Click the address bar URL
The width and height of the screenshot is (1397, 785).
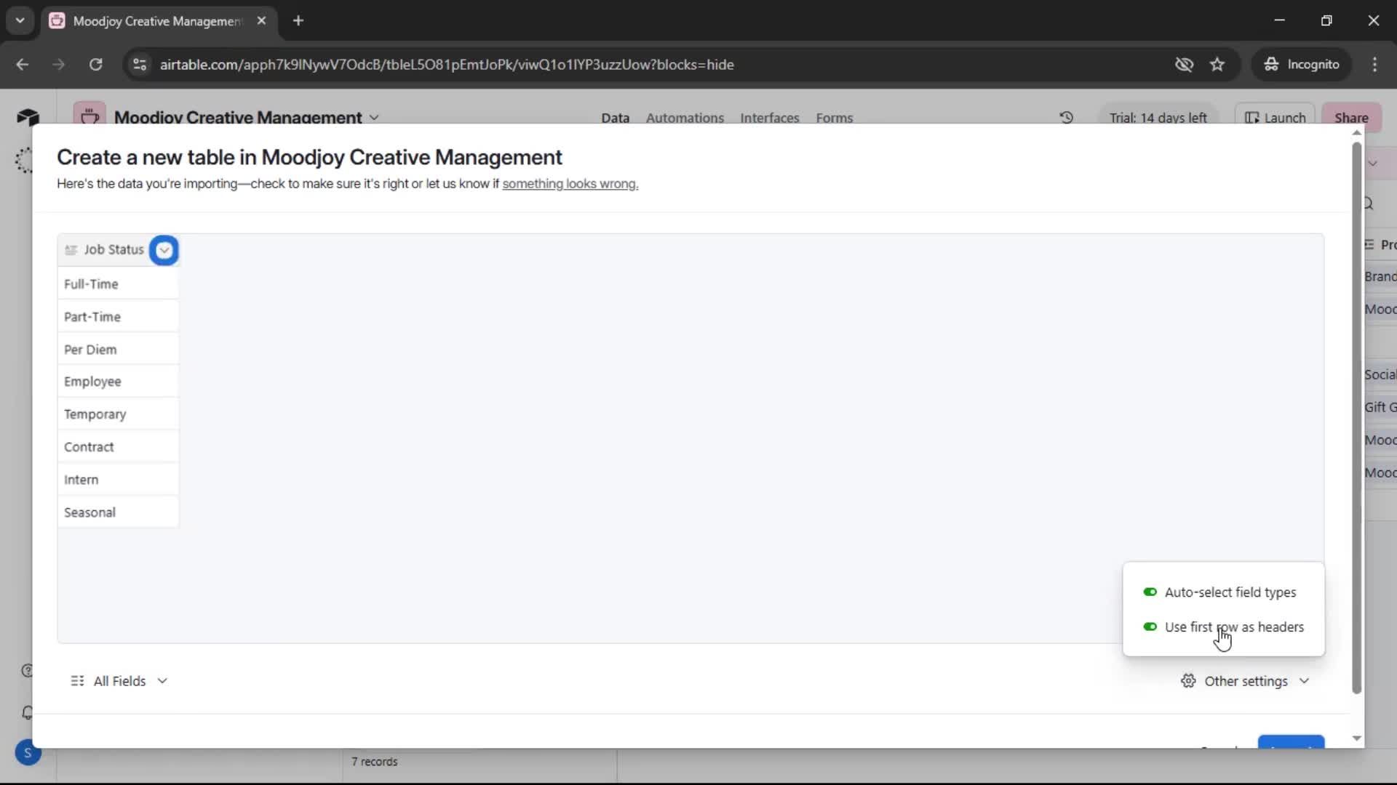[x=447, y=65]
